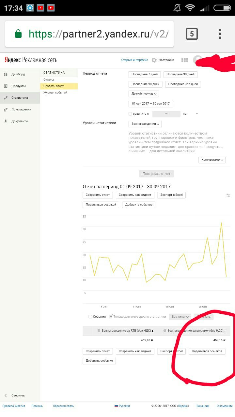Click Добавить событие below the table
This screenshot has width=235, height=417.
click(x=99, y=361)
